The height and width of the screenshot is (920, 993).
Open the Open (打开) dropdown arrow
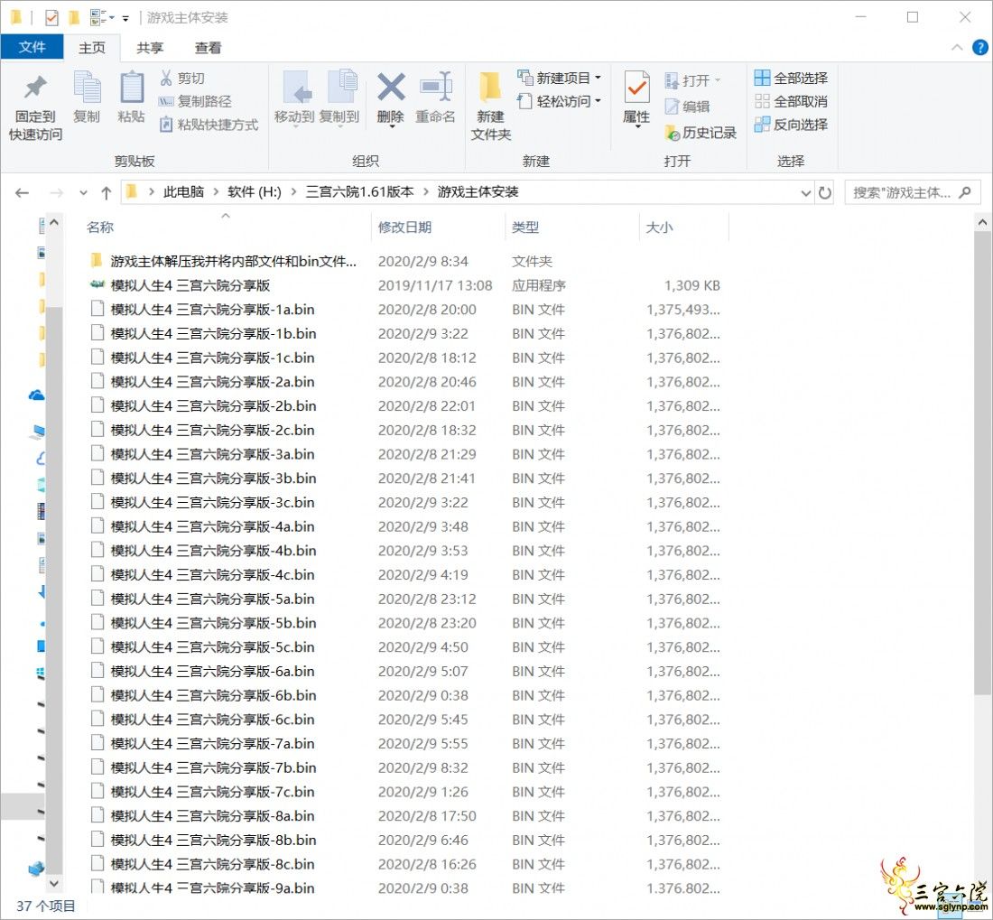(x=718, y=80)
